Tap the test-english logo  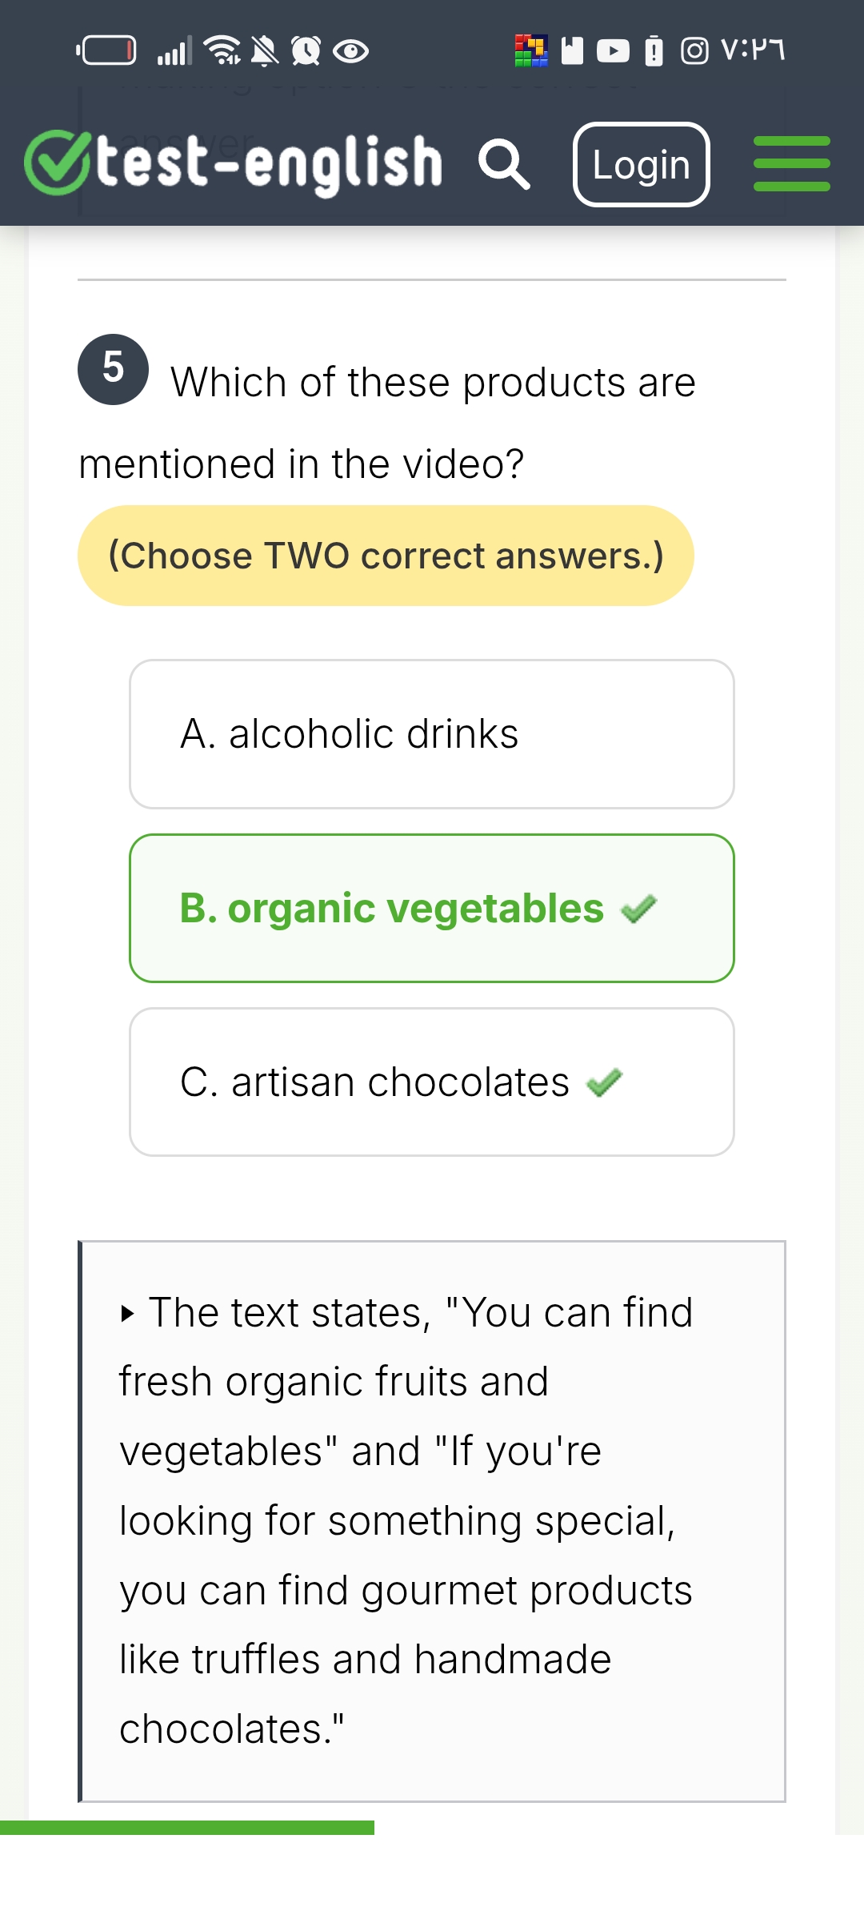click(234, 163)
